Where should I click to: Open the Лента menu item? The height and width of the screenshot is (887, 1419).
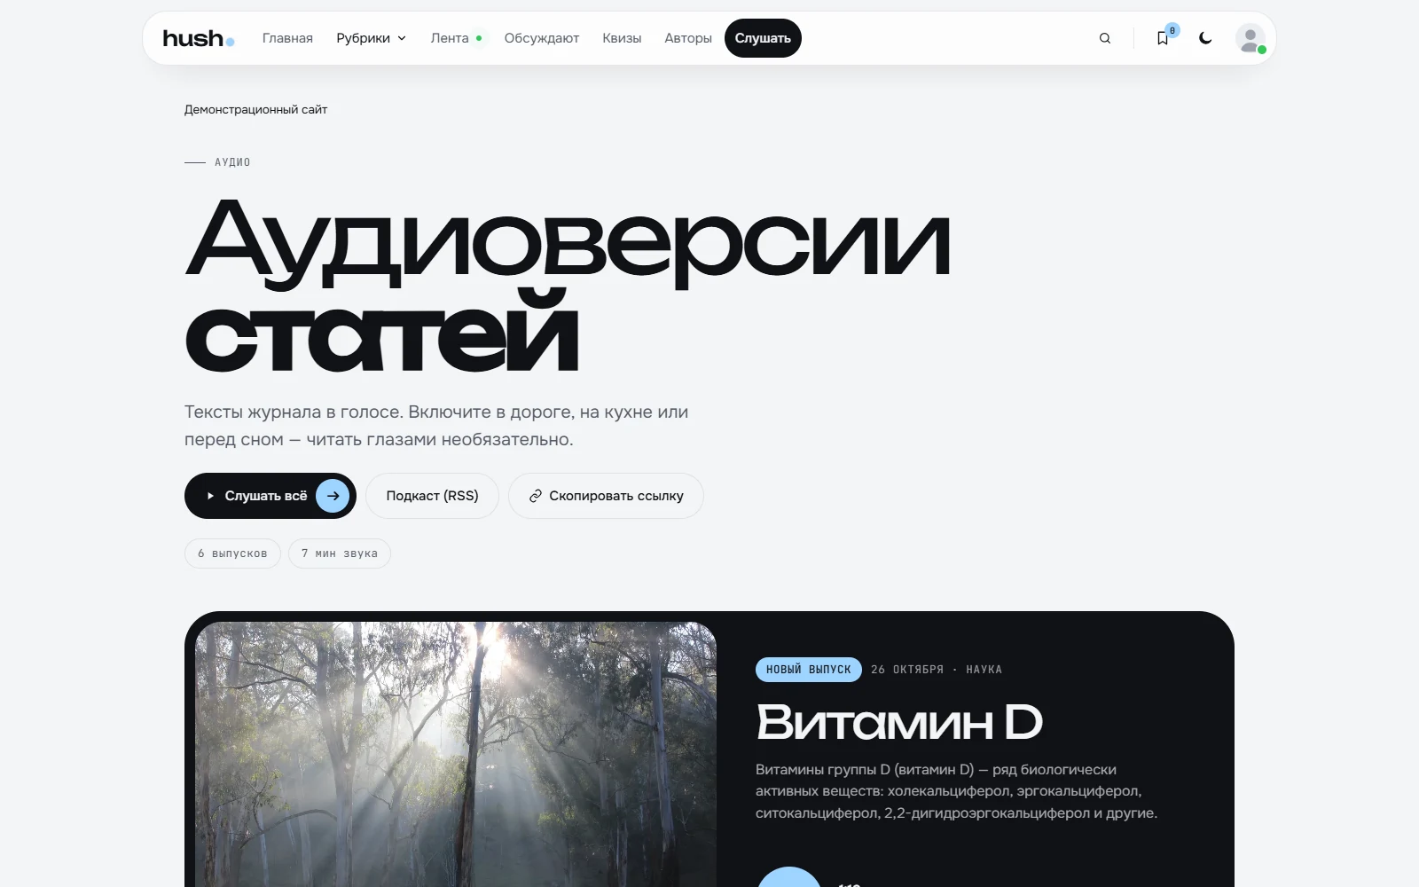(456, 38)
